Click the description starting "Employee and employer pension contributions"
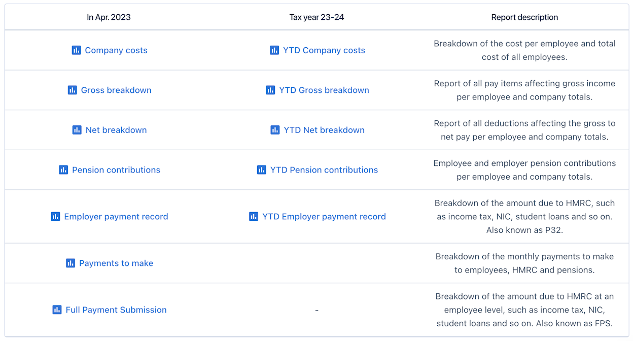Image resolution: width=633 pixels, height=341 pixels. 524,169
